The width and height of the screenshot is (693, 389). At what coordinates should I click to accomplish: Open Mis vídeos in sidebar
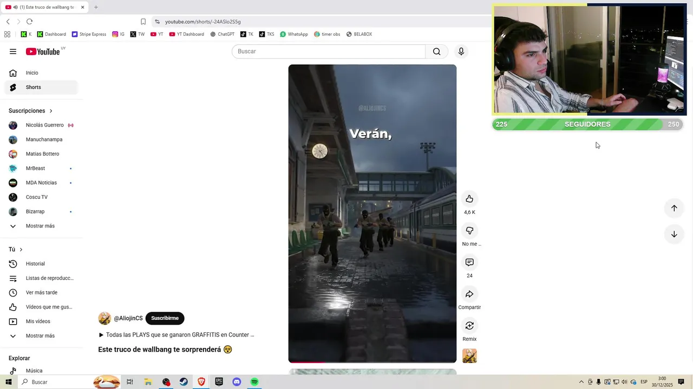coord(41,321)
